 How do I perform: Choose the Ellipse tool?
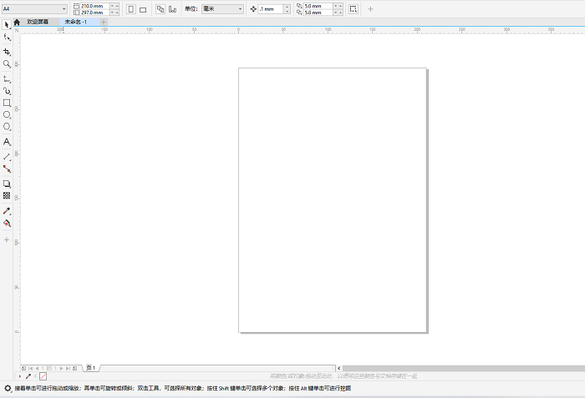[7, 115]
